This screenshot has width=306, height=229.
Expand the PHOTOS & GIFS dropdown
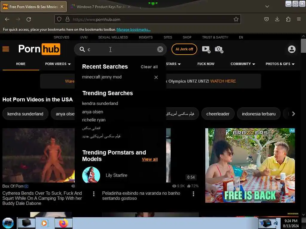tap(280, 64)
